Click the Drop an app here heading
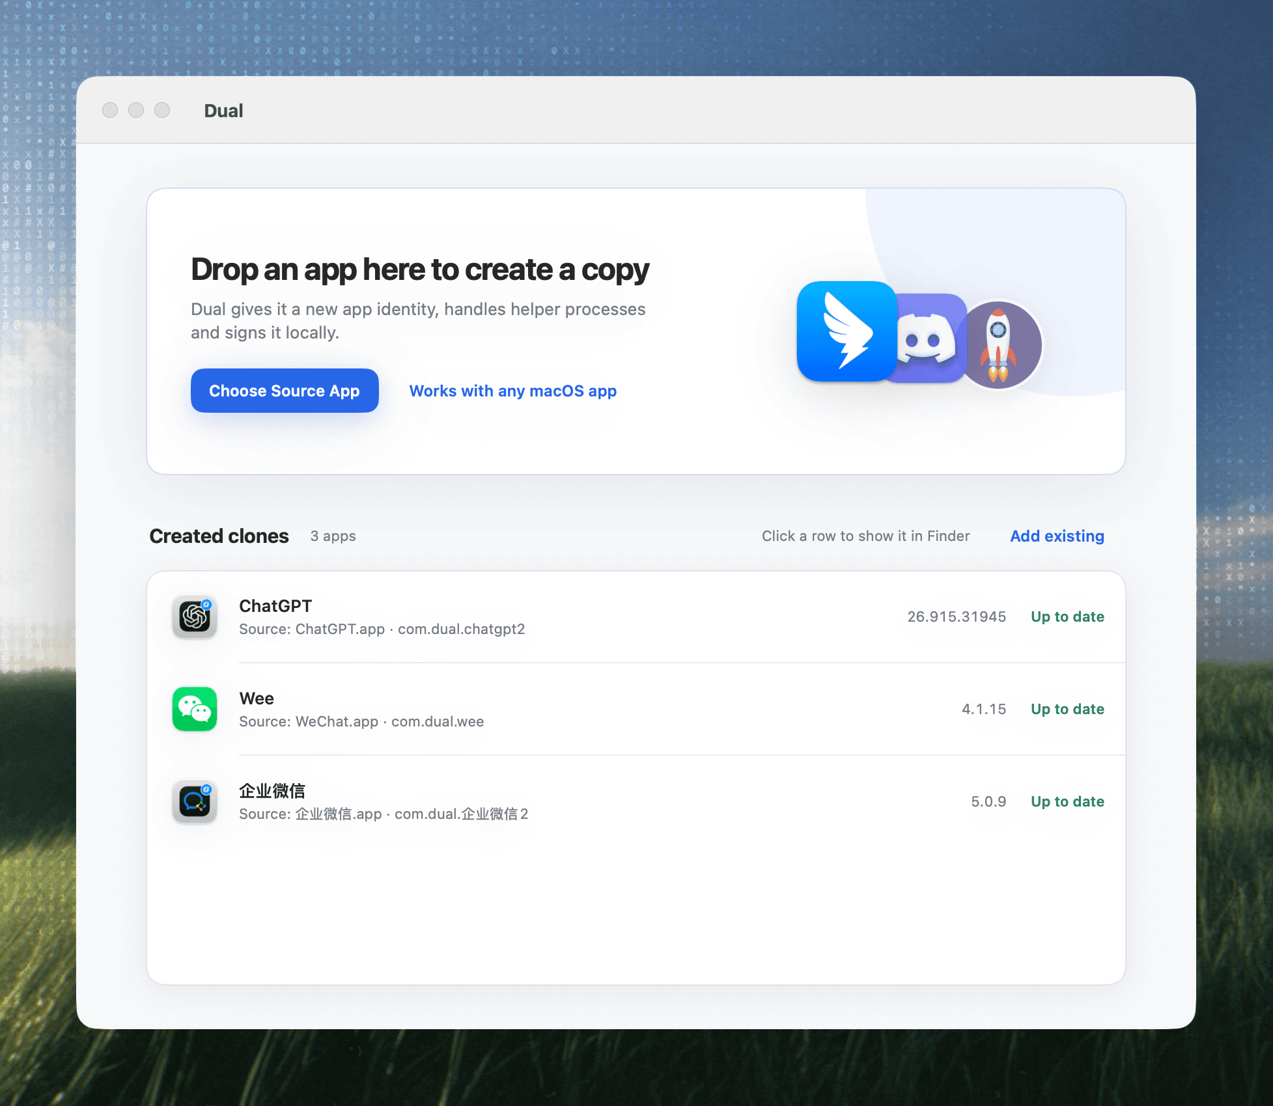 coord(420,270)
